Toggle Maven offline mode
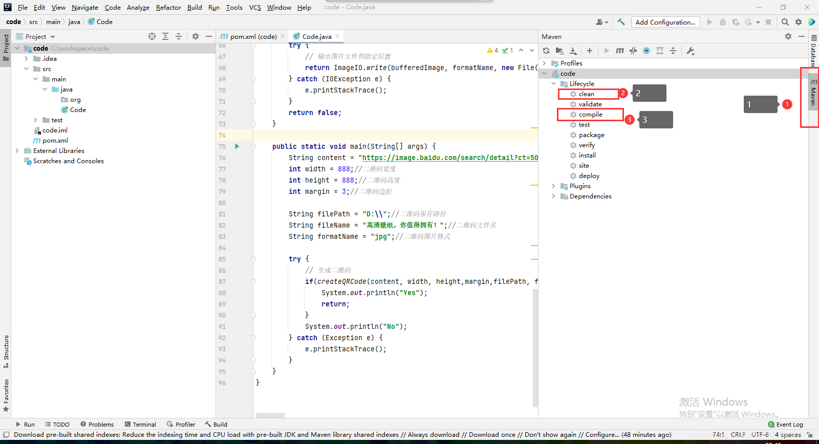The height and width of the screenshot is (444, 819). 633,51
